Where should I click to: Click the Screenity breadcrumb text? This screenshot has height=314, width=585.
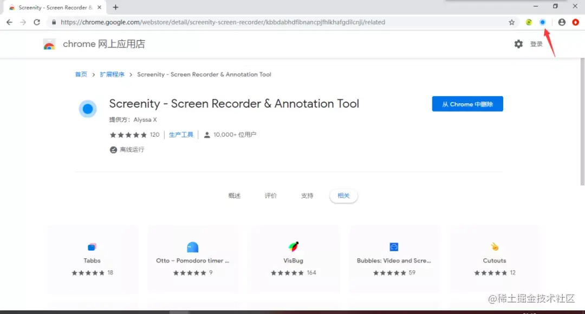(204, 75)
